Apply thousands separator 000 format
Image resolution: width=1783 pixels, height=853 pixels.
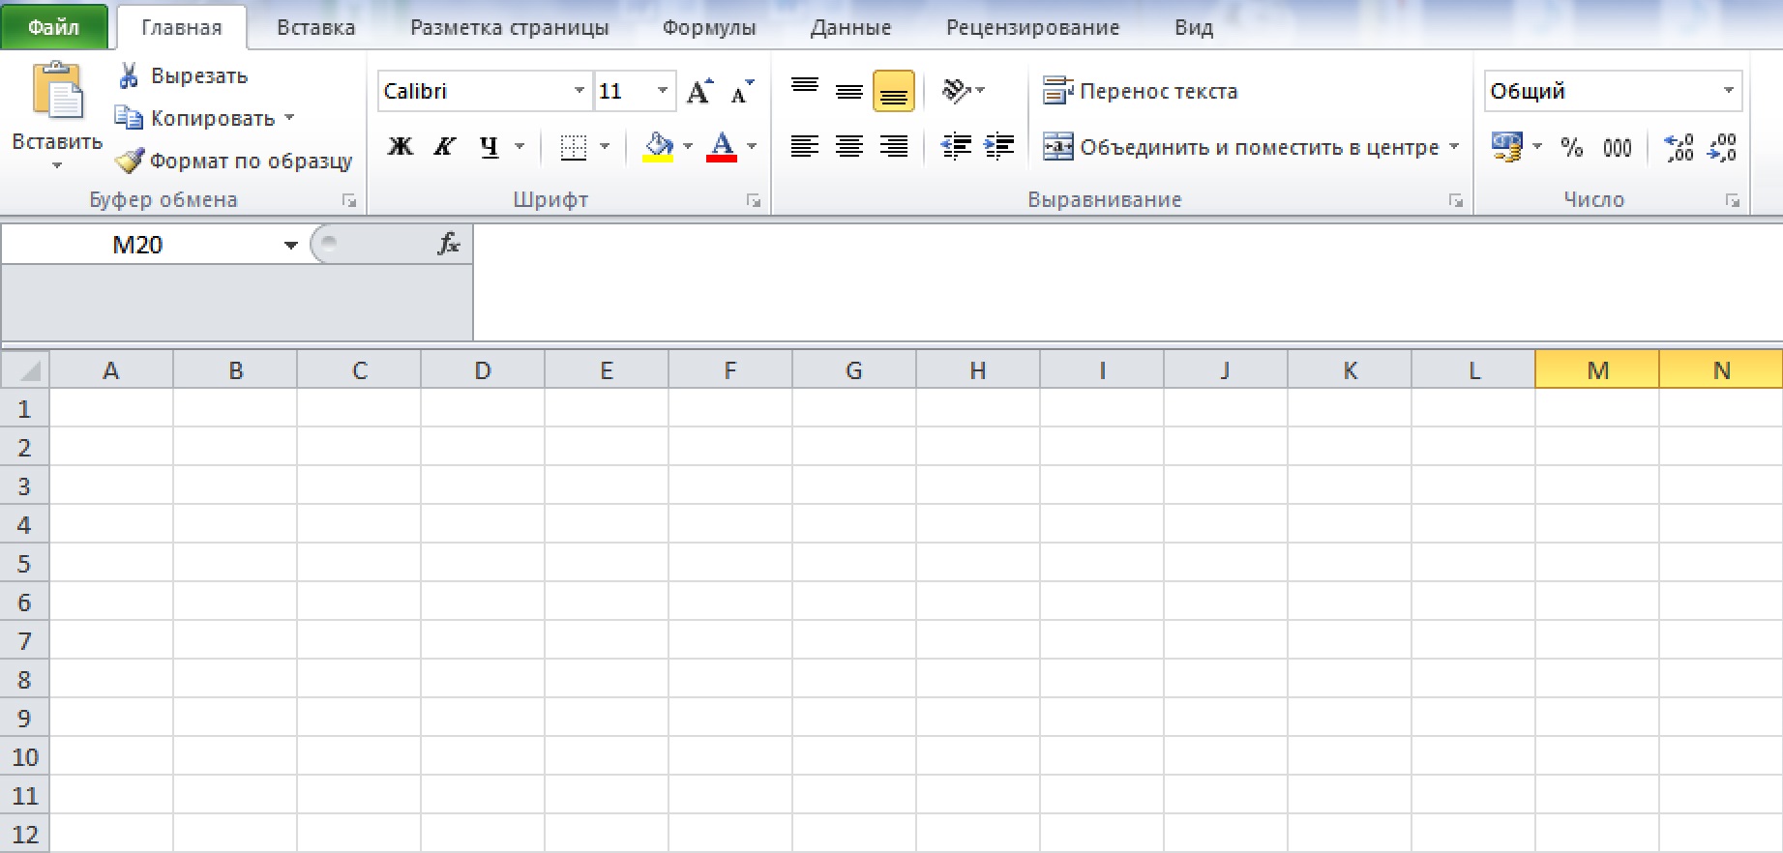click(1618, 147)
